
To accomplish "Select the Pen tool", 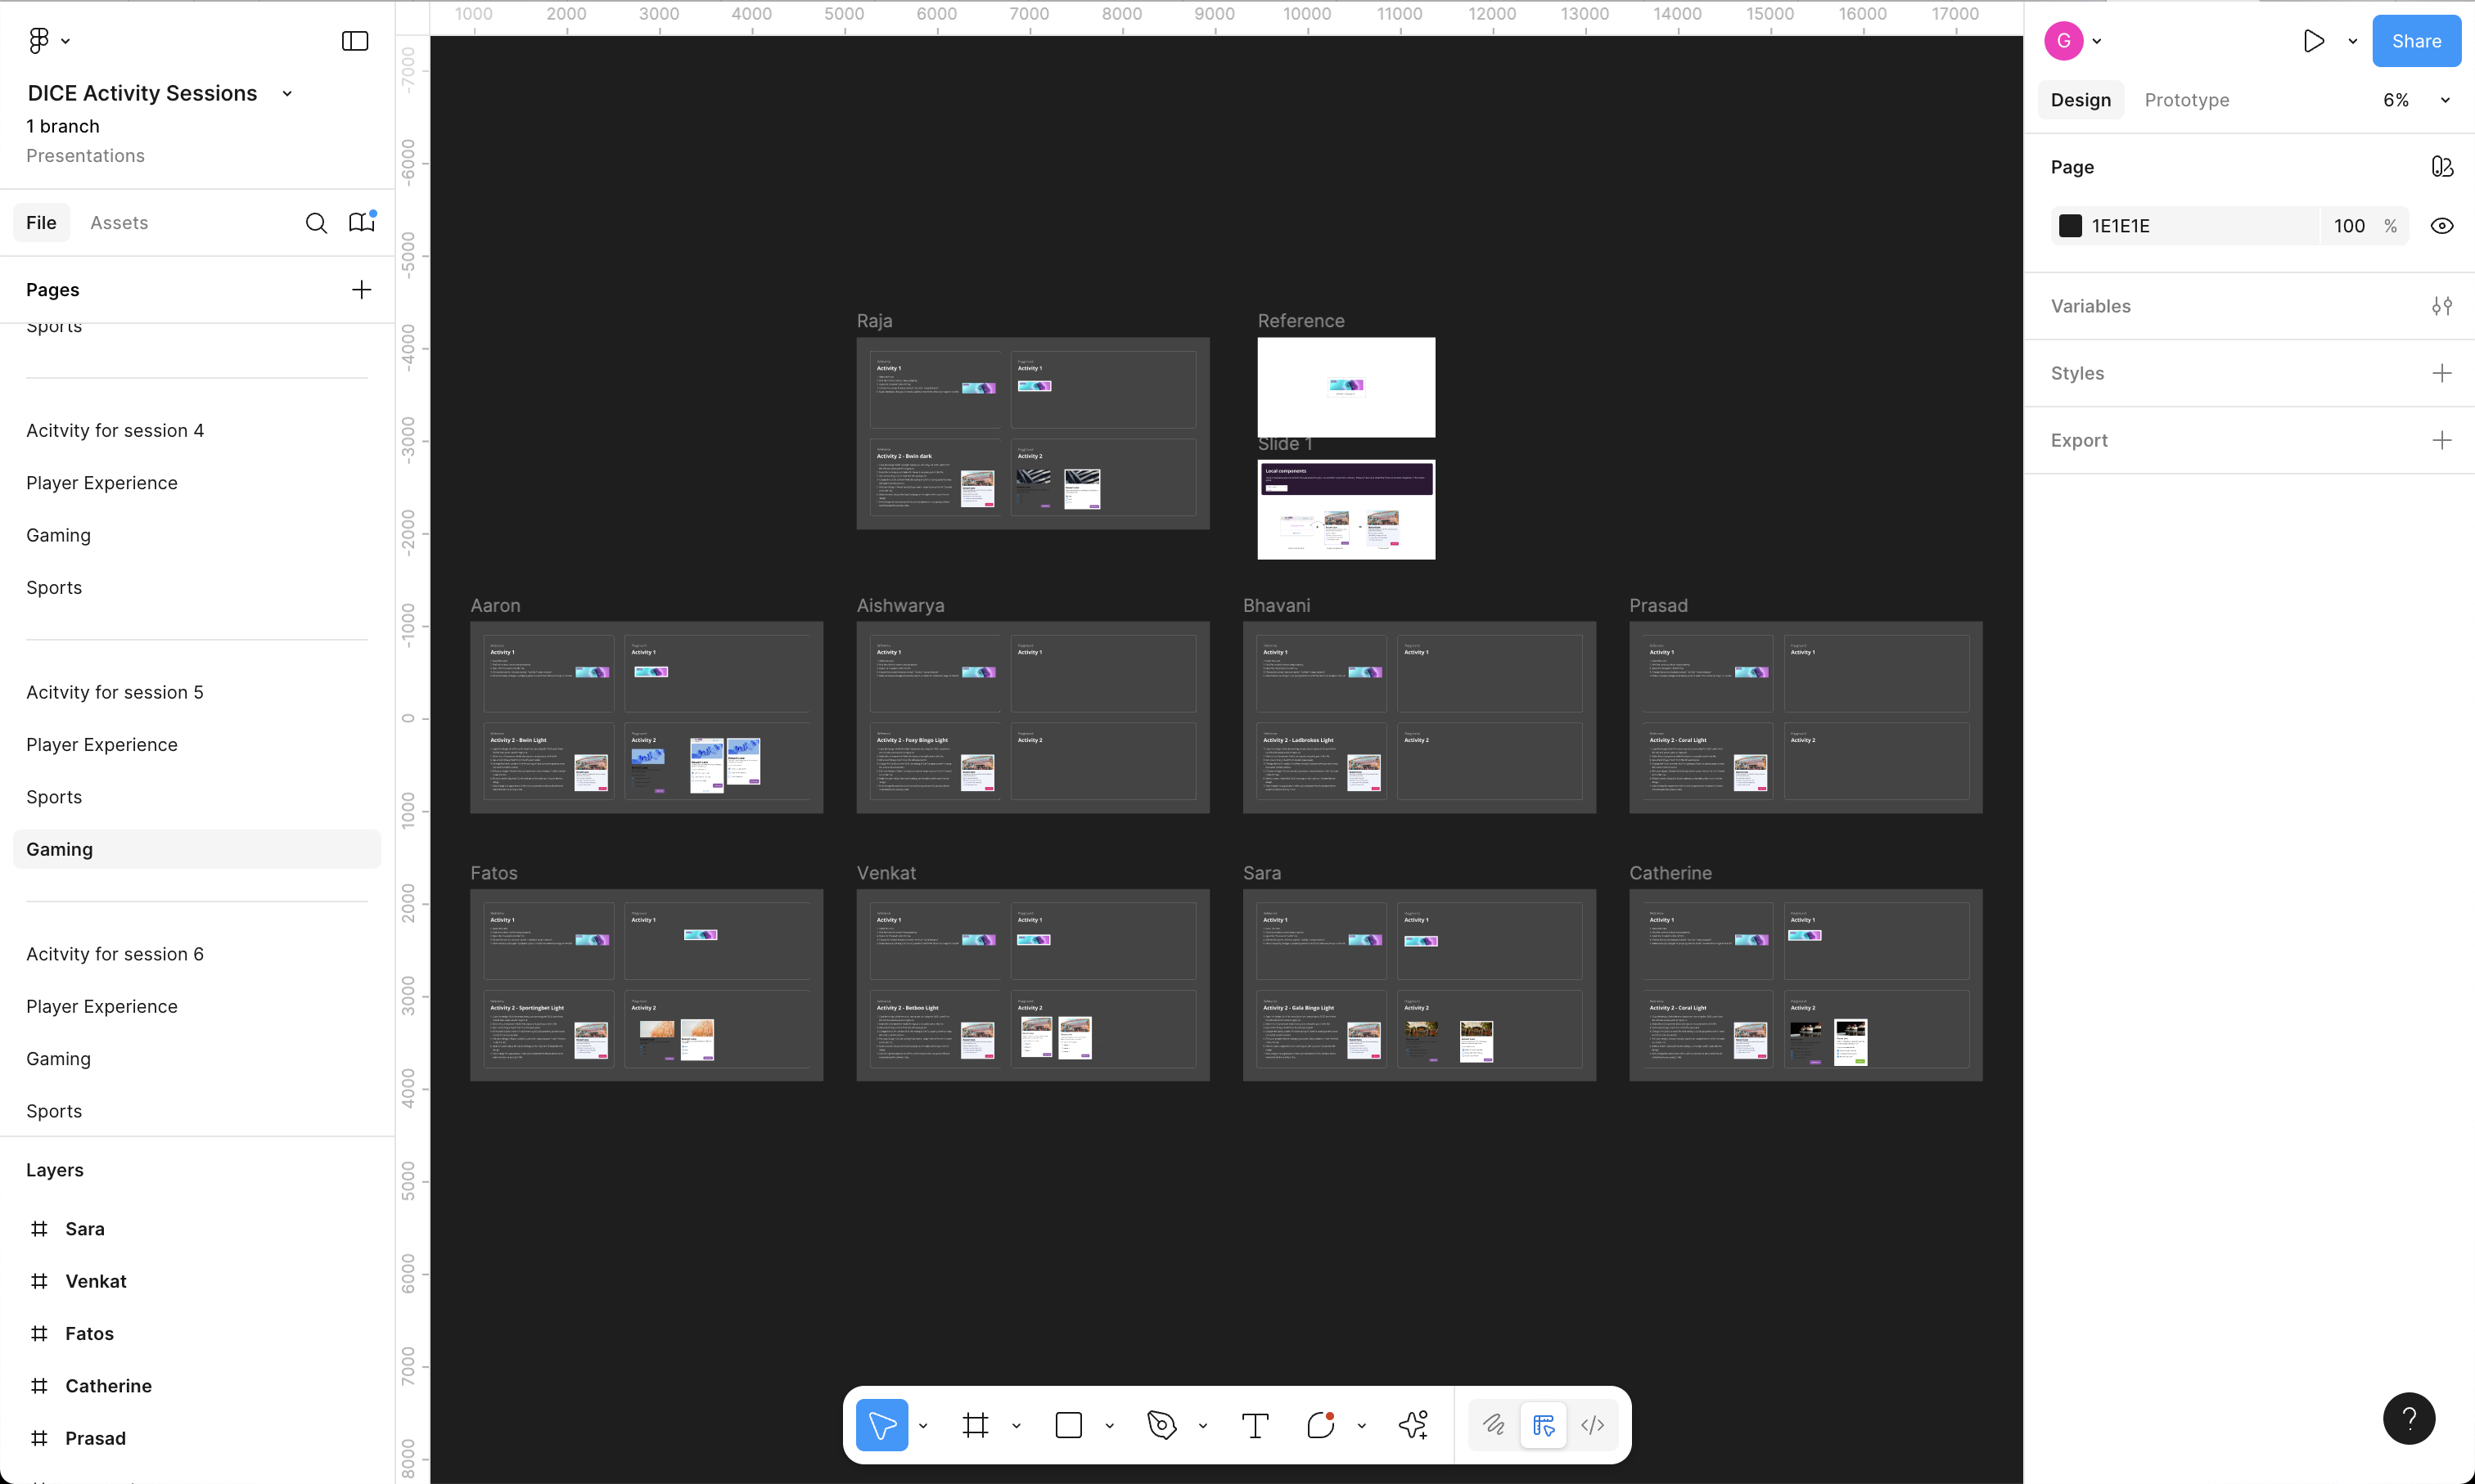I will pos(1161,1425).
